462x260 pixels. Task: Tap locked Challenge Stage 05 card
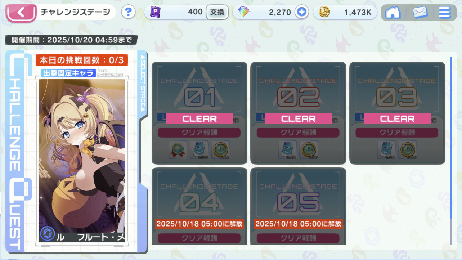coord(298,206)
